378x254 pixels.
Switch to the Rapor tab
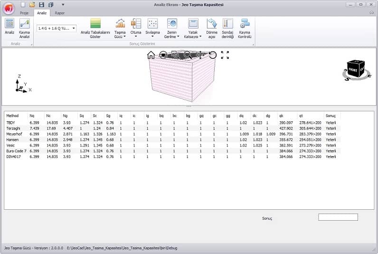(60, 13)
